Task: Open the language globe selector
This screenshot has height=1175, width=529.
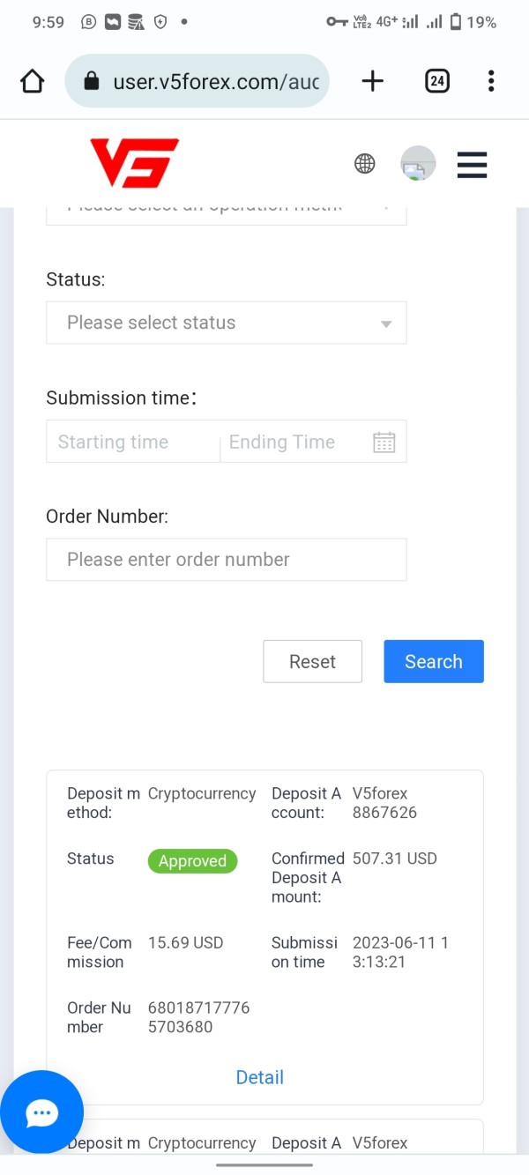Action: (364, 163)
